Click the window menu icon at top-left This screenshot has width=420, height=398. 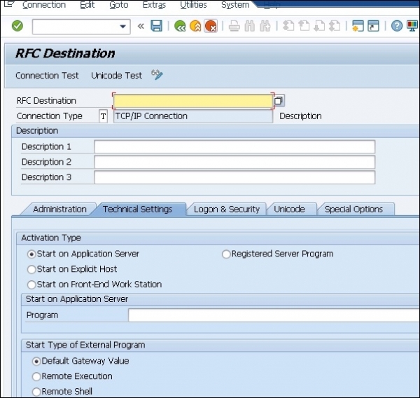pyautogui.click(x=9, y=4)
